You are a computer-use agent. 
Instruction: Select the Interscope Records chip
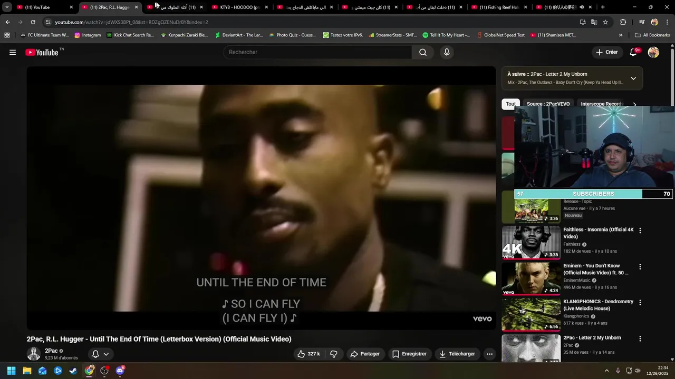click(601, 104)
